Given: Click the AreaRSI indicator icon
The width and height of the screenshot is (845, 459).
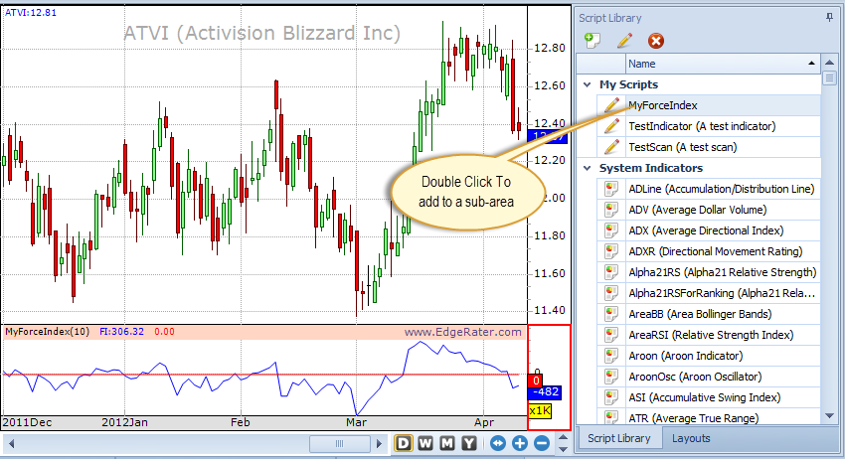Looking at the screenshot, I should [x=611, y=335].
